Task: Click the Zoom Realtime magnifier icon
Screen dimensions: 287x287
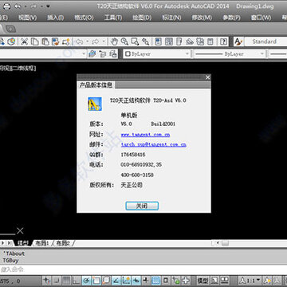Action: click(124, 41)
